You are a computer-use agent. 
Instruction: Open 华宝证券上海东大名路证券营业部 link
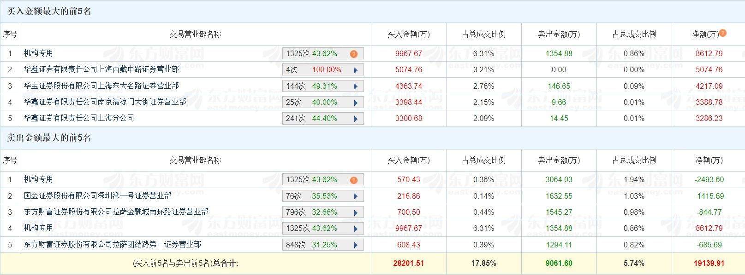[101, 86]
